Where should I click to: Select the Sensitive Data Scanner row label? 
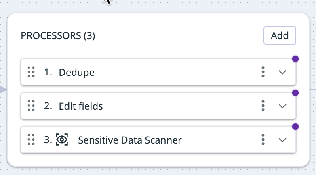point(130,140)
